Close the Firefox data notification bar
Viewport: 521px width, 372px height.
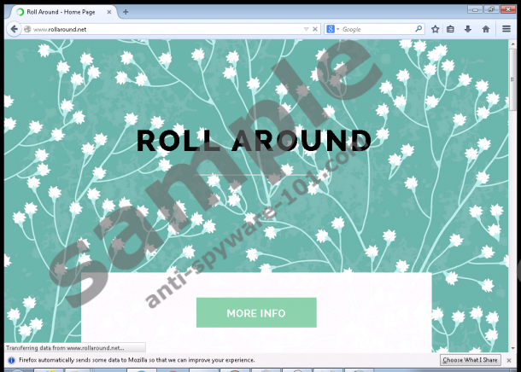pos(511,360)
